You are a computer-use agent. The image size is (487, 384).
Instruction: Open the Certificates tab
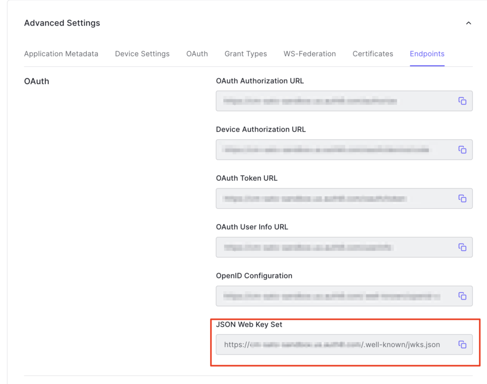(373, 53)
